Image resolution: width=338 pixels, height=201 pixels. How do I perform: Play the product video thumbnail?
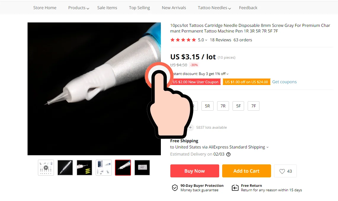click(46, 168)
